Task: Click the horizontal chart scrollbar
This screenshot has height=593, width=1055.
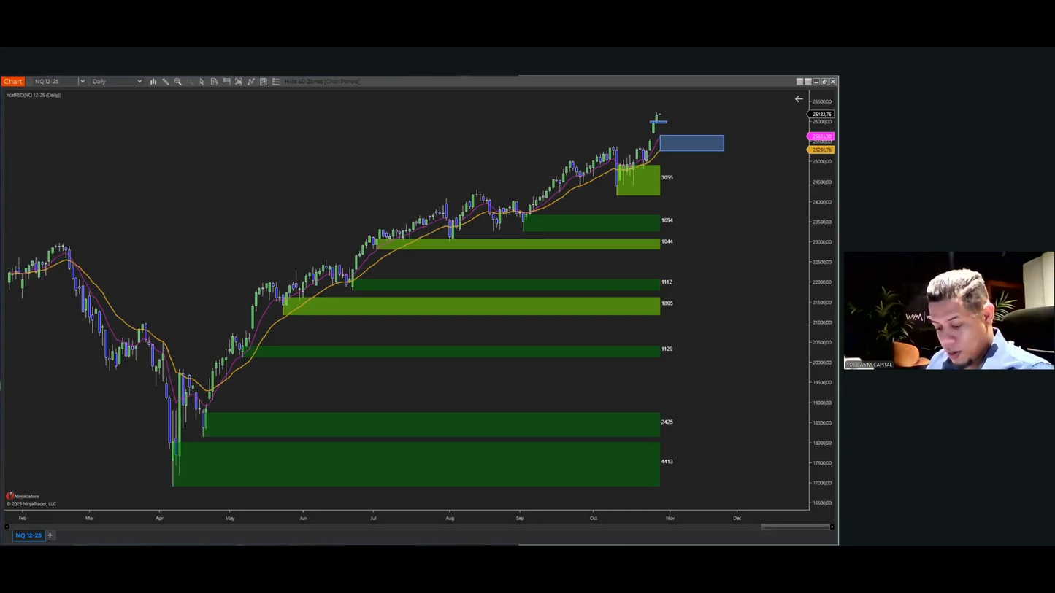Action: (x=796, y=527)
